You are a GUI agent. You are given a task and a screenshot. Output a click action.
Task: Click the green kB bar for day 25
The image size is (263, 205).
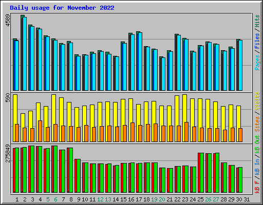point(202,173)
